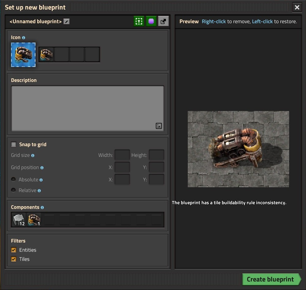Click the grid size Width field

[122, 155]
